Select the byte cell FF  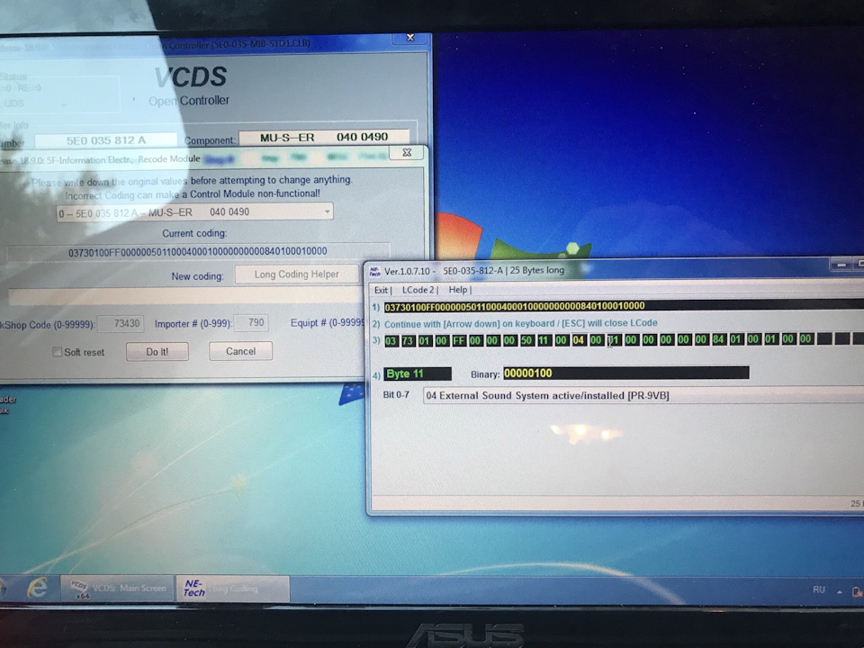pos(459,340)
